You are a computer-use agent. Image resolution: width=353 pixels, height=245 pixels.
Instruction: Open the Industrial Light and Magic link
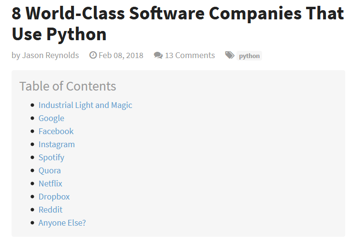pyautogui.click(x=85, y=105)
